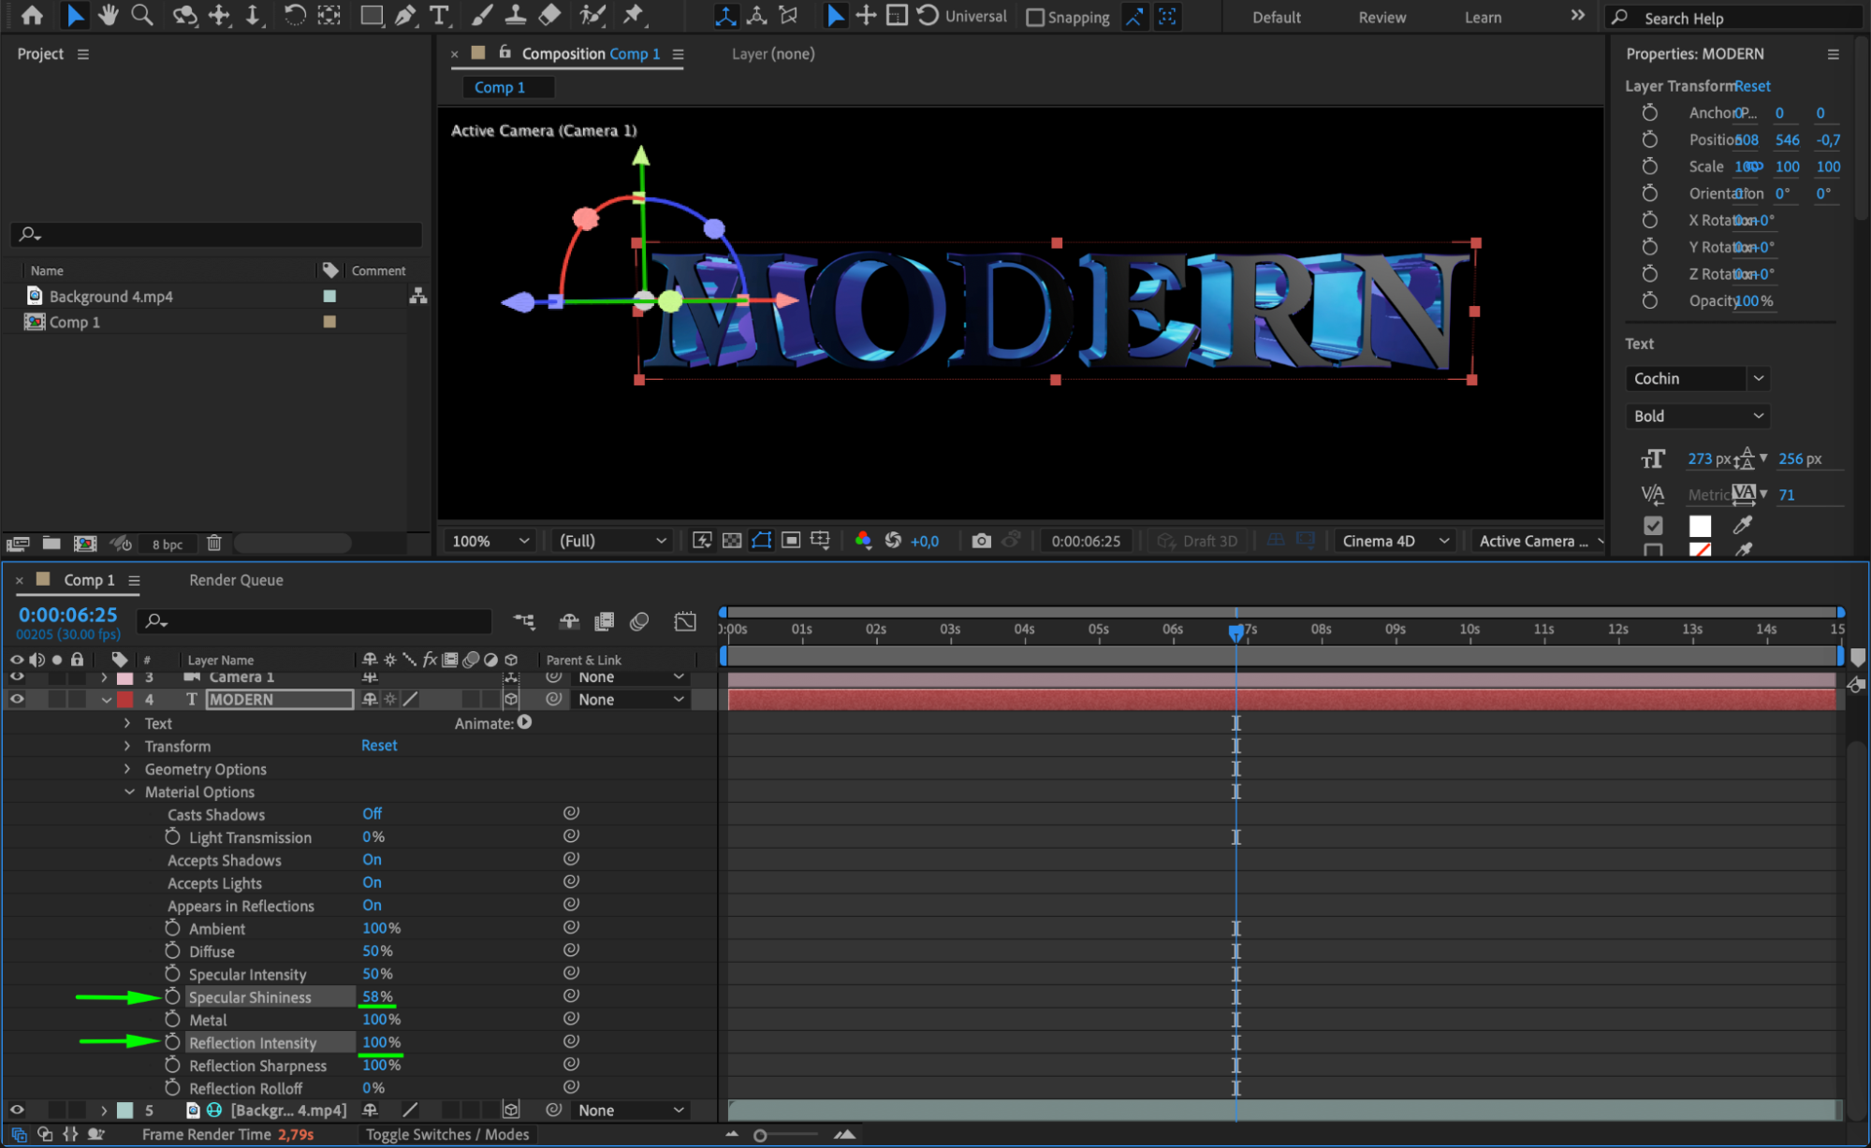Select the Puppet Pin tool
The width and height of the screenshot is (1871, 1148).
click(634, 15)
